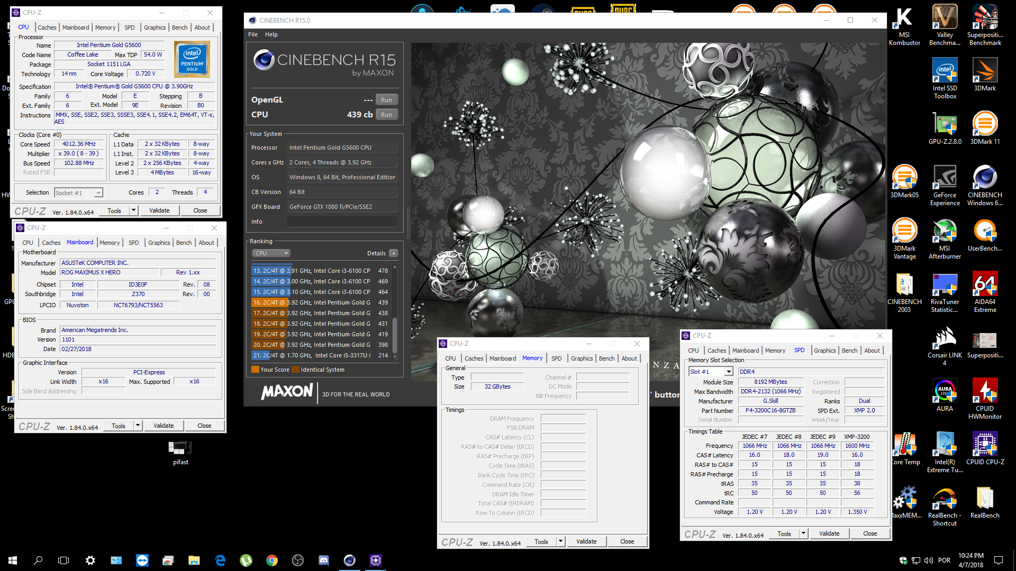Click Validate in top CPU-Z CPU window
The width and height of the screenshot is (1016, 571).
(x=159, y=210)
